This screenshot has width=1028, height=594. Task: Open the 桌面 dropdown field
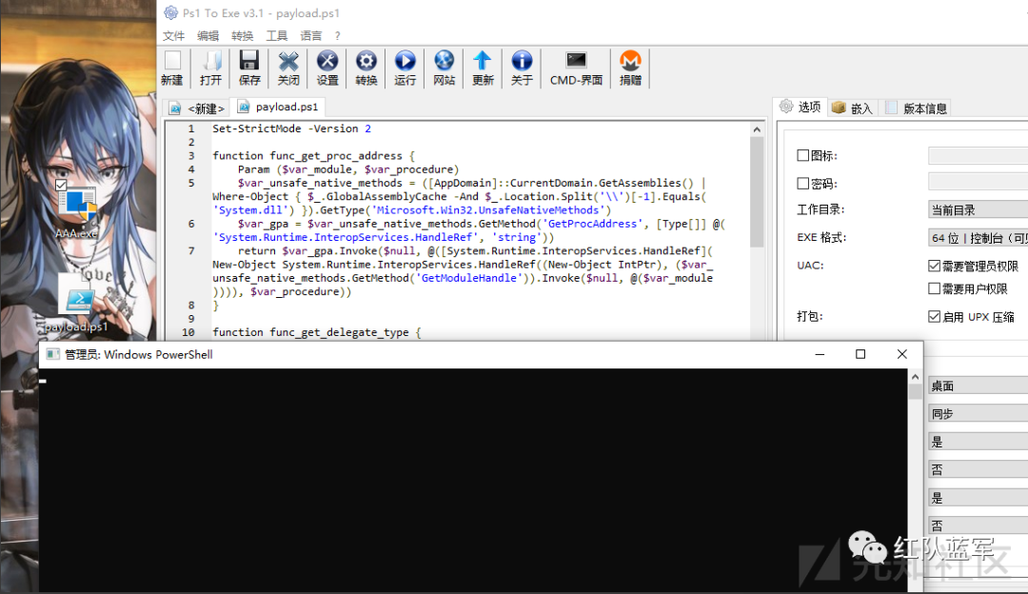click(x=979, y=386)
